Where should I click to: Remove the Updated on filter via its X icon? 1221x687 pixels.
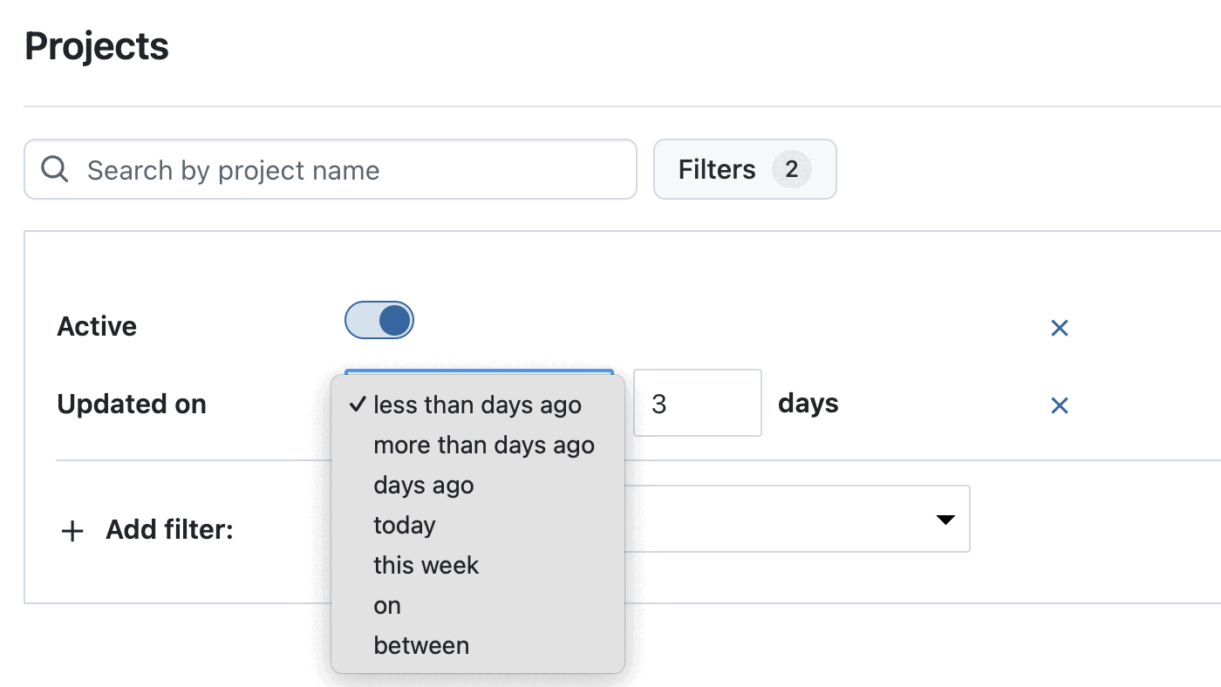(x=1059, y=405)
